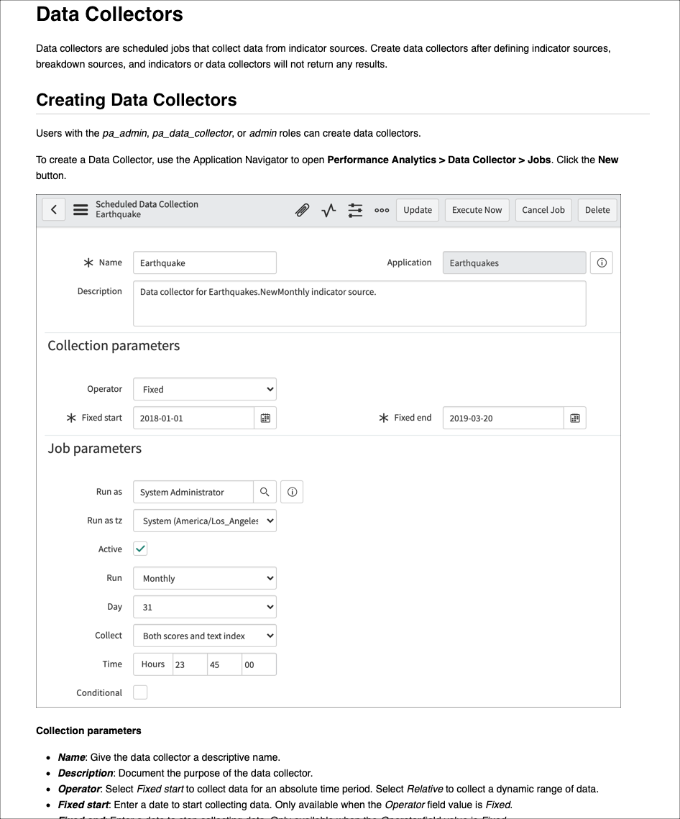Toggle the Active job setting off
This screenshot has width=680, height=819.
coord(139,549)
